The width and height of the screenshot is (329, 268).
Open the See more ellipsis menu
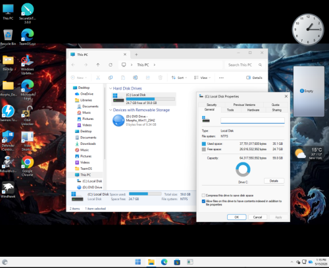221,78
